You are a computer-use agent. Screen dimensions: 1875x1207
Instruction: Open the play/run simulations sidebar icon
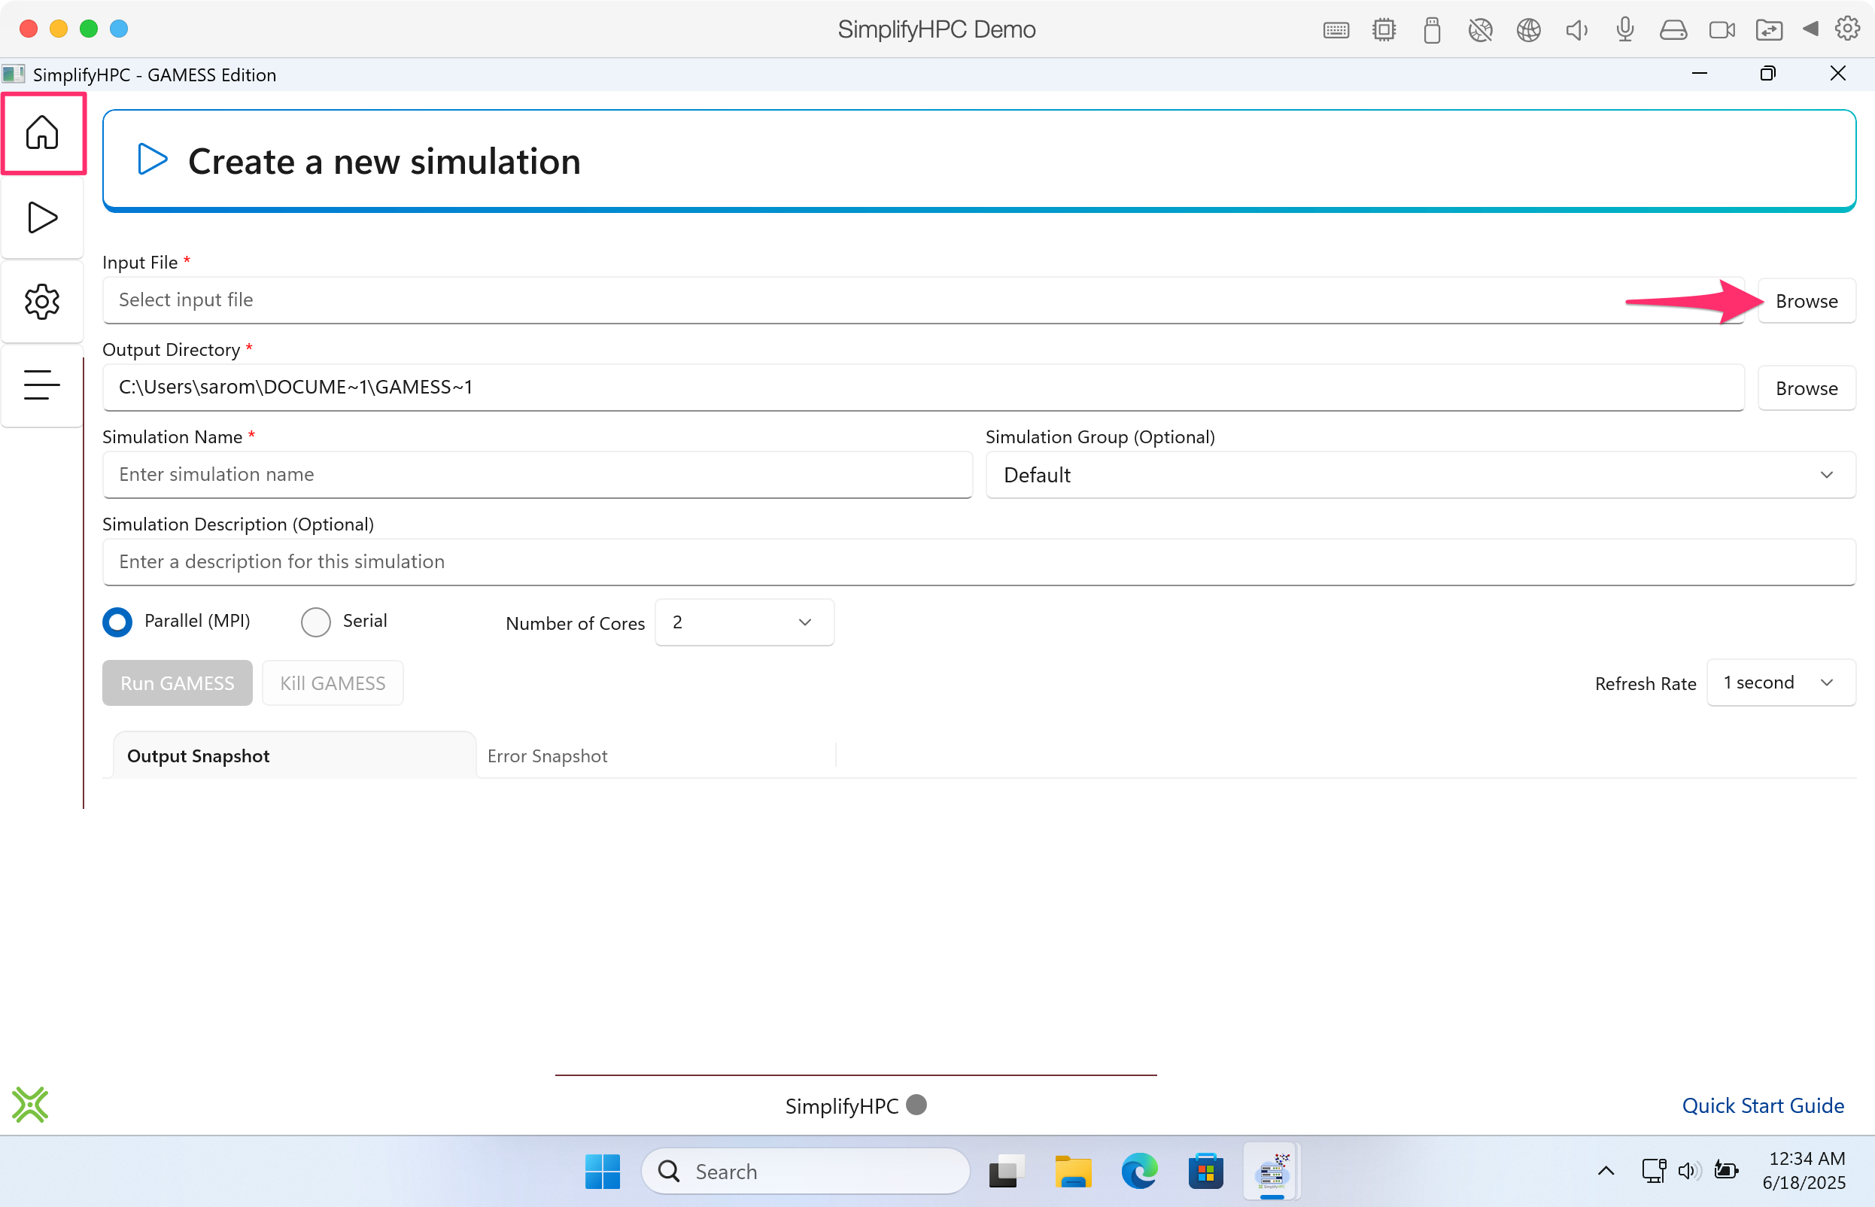[x=42, y=217]
